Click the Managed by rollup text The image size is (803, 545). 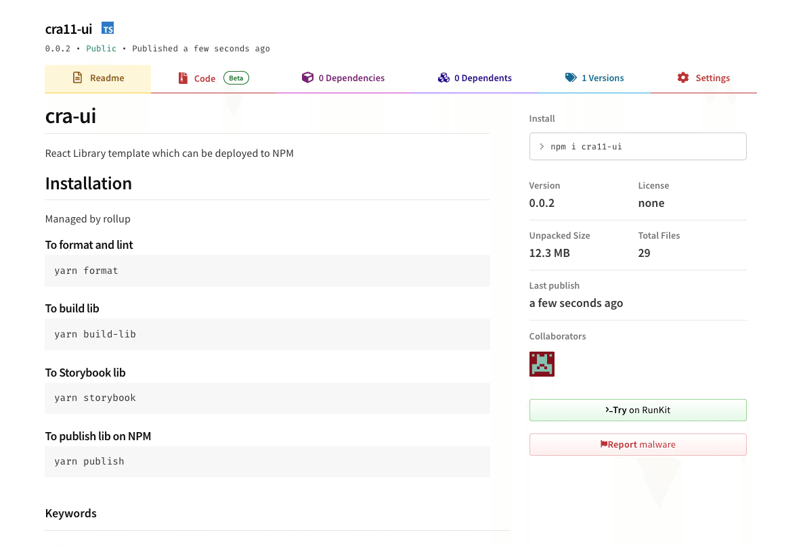87,219
